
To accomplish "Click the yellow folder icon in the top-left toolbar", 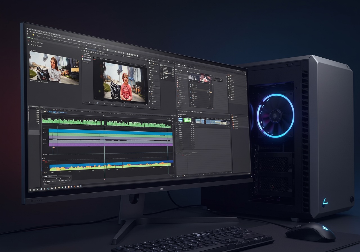I will click(x=33, y=35).
